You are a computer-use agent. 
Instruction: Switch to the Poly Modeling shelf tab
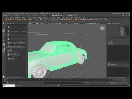(17, 17)
